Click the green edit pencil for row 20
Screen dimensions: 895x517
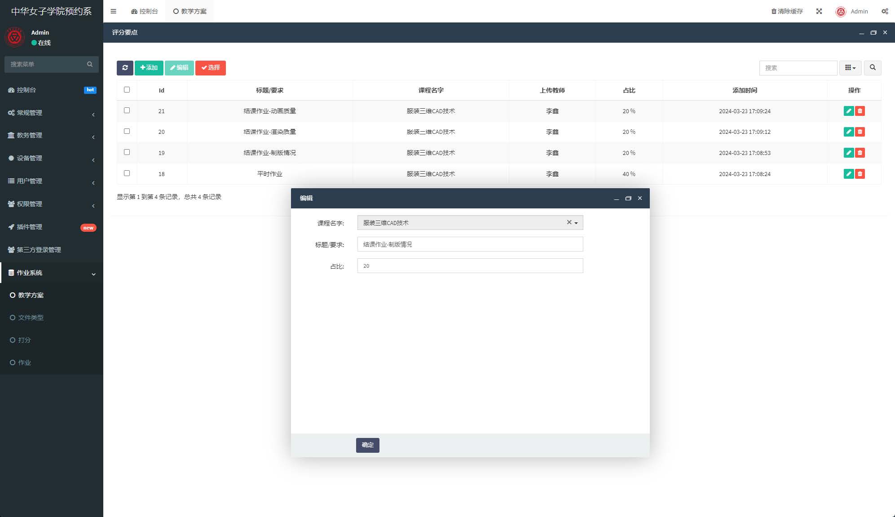coord(848,132)
